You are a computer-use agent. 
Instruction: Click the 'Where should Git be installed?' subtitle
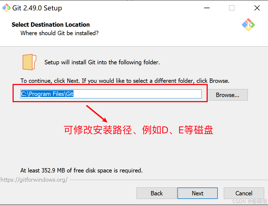59,33
